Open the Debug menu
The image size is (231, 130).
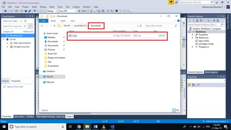[x=43, y=7]
